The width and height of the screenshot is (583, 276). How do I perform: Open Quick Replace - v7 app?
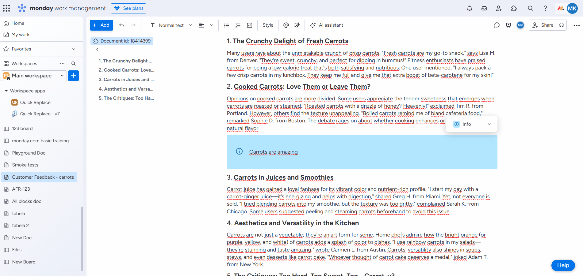pyautogui.click(x=40, y=114)
